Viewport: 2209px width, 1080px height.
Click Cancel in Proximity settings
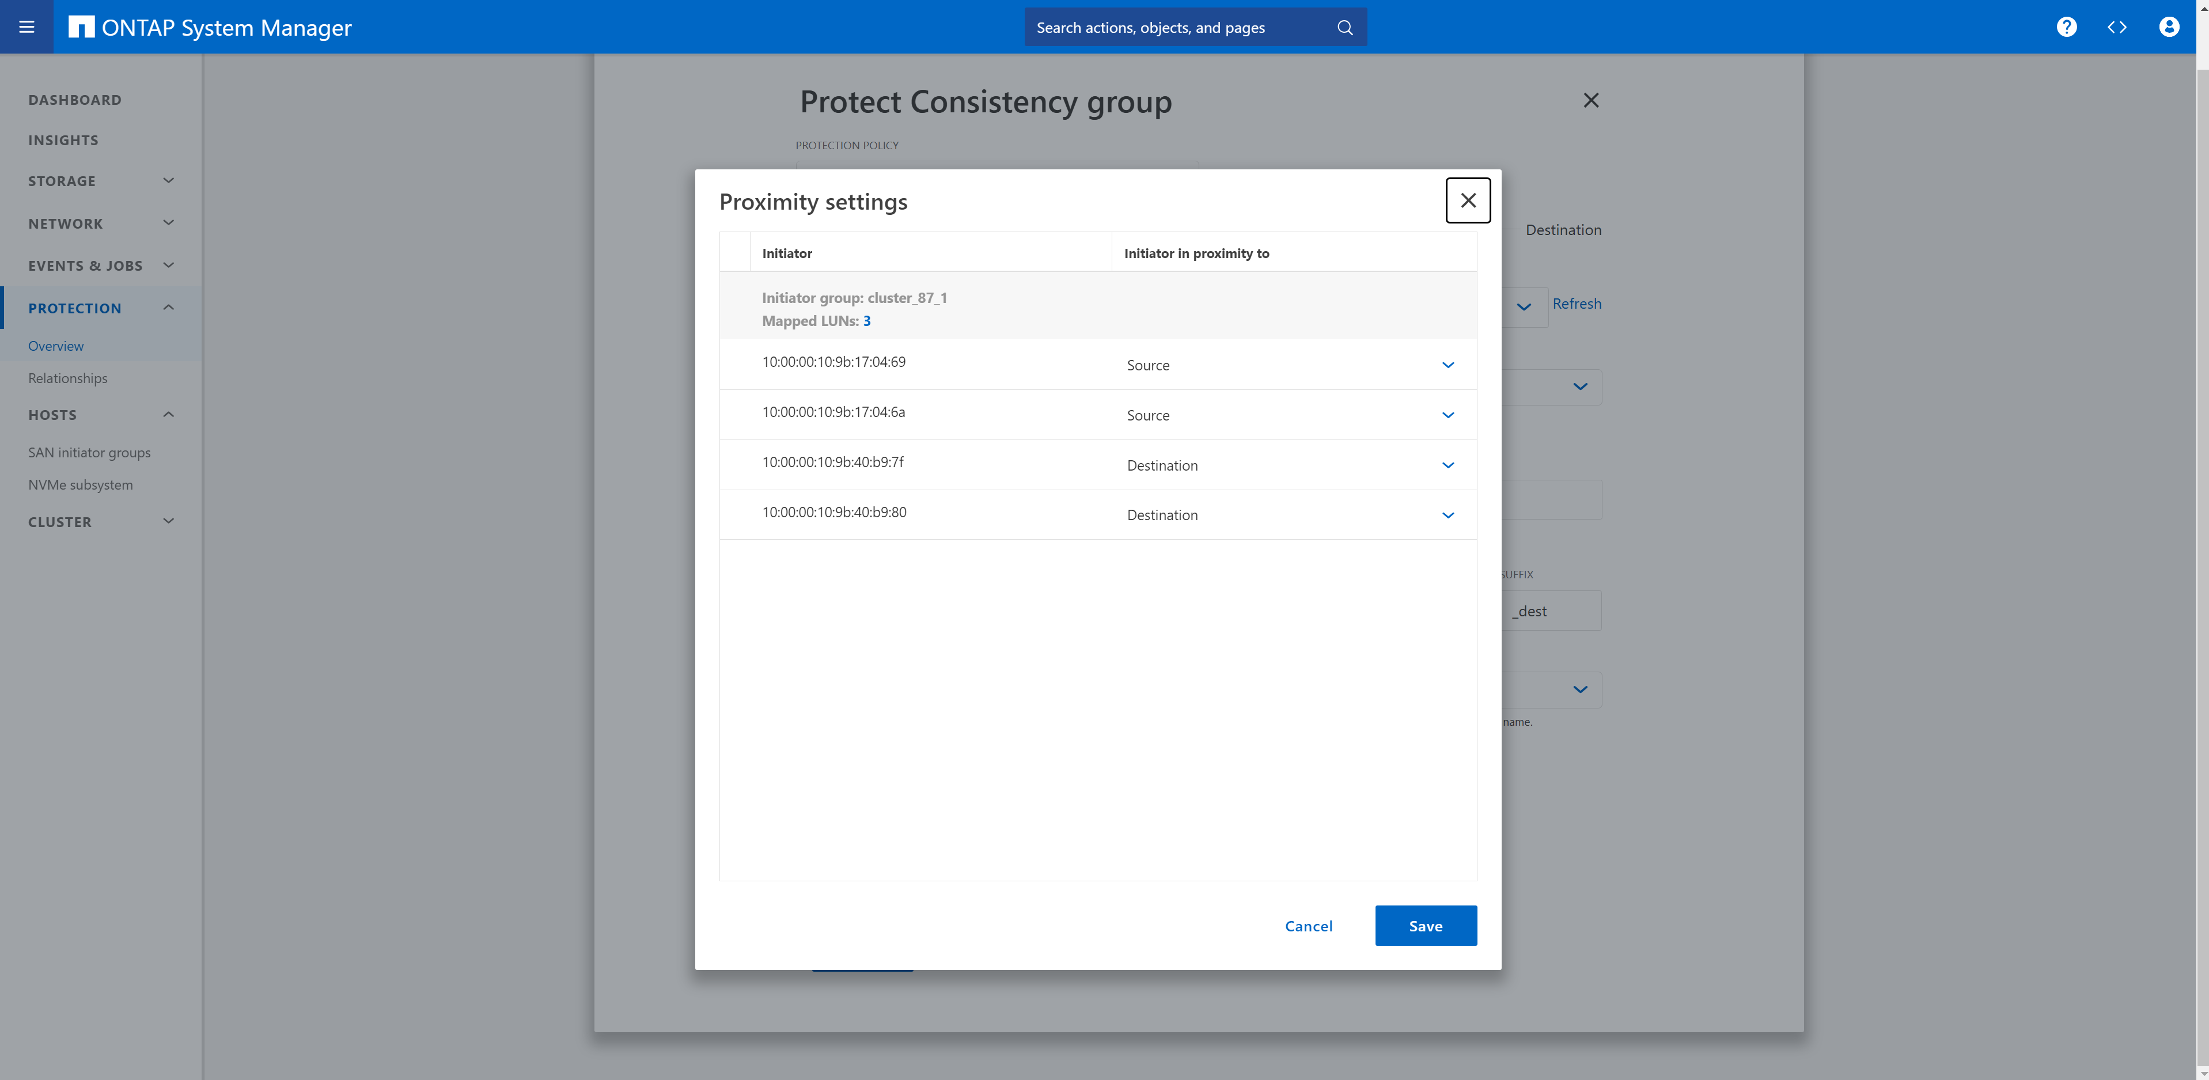(x=1309, y=926)
